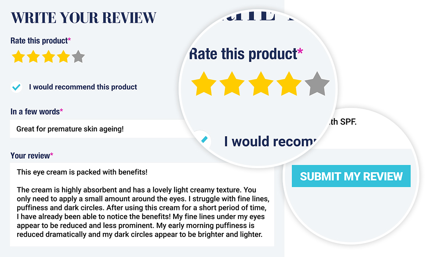Image resolution: width=441 pixels, height=257 pixels.
Task: Select the middle star in the zoomed rating
Action: [261, 84]
